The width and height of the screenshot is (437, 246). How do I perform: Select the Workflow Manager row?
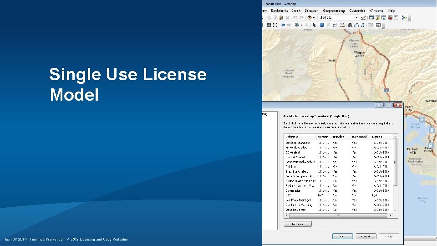(x=338, y=200)
